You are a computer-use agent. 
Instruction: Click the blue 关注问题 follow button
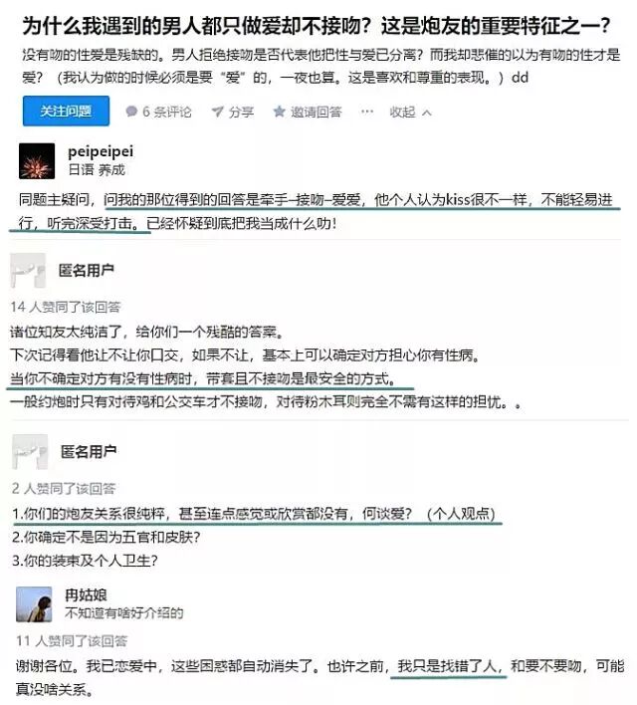(66, 112)
